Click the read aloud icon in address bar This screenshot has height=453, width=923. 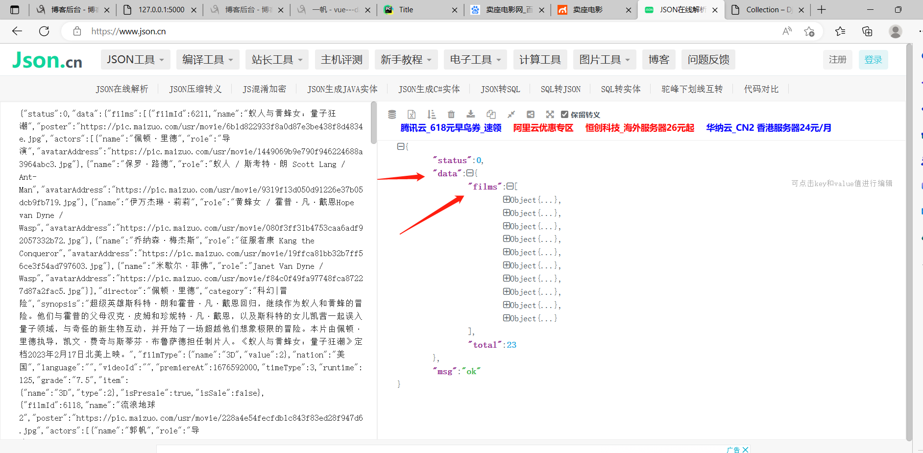787,31
